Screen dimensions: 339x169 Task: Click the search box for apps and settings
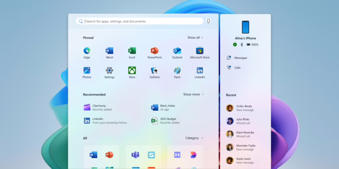pos(140,21)
